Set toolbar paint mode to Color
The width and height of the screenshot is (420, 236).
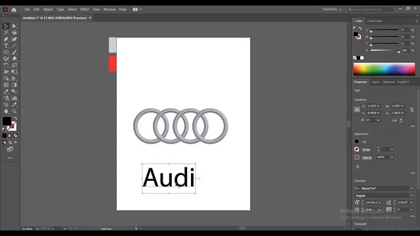coord(5,136)
